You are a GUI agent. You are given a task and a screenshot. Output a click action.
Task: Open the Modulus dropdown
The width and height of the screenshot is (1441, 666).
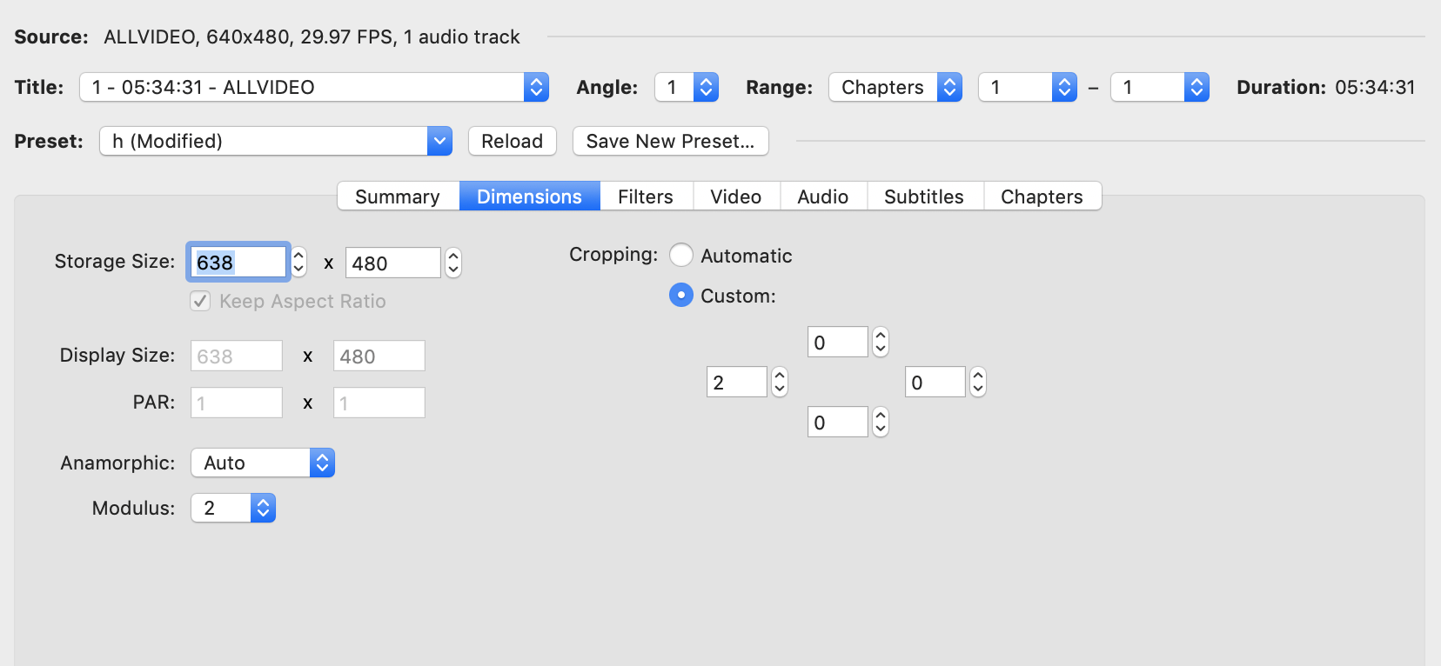[232, 508]
